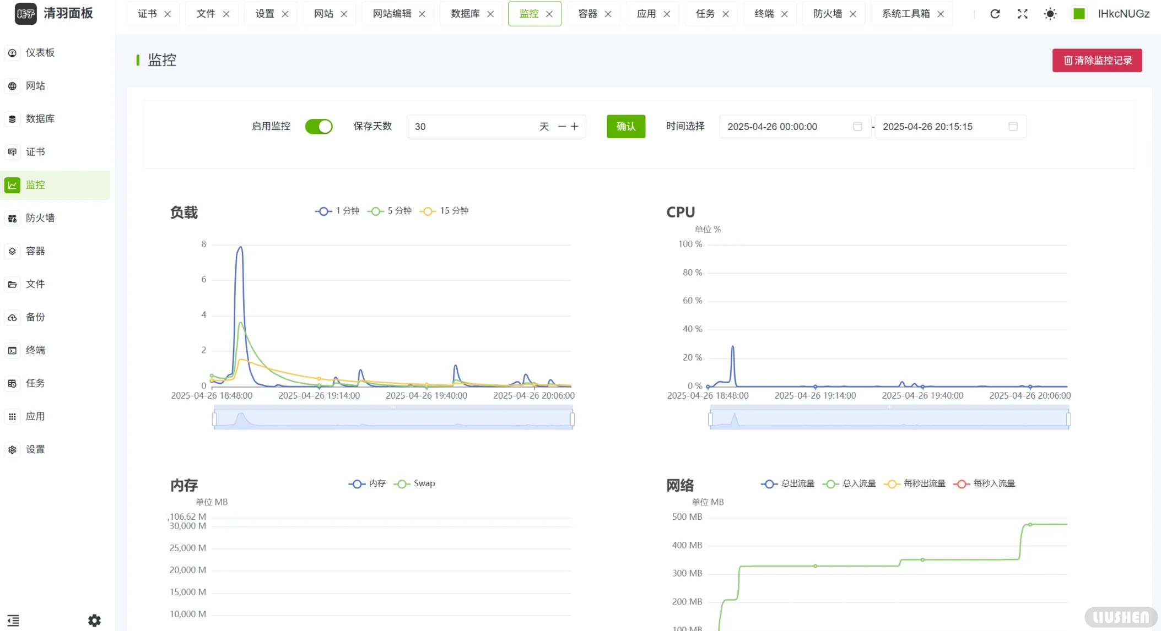Refresh the panel using the reload icon
Viewport: 1161px width, 631px height.
click(x=995, y=14)
